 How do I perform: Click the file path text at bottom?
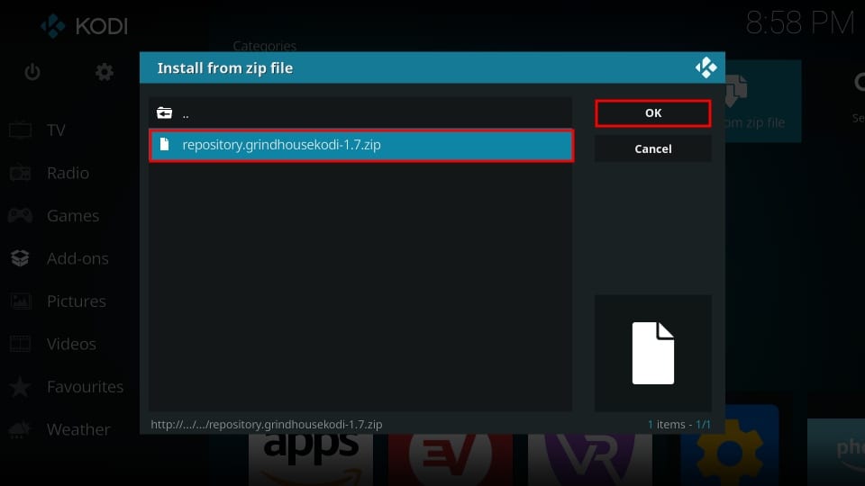click(267, 424)
